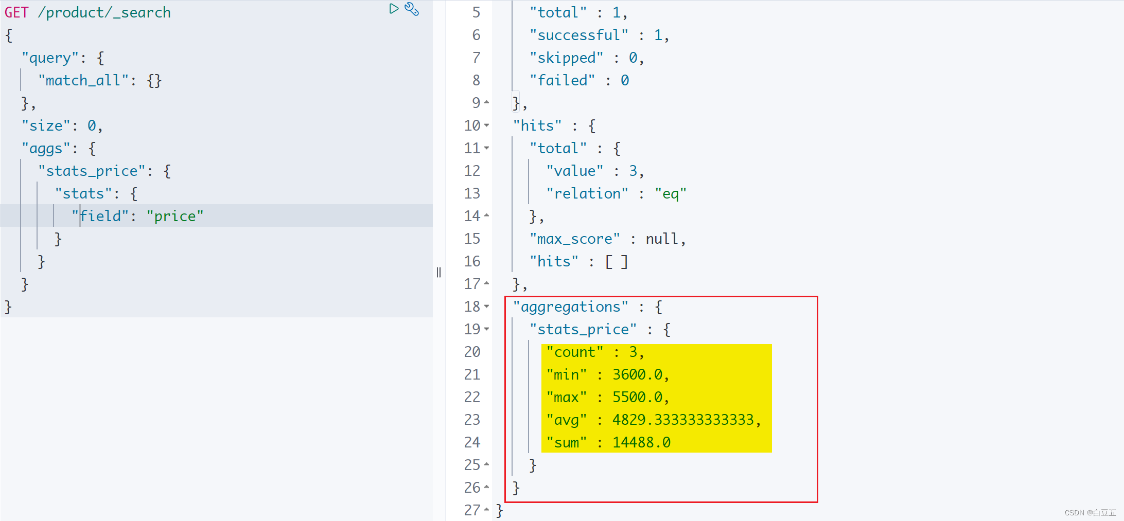Image resolution: width=1124 pixels, height=521 pixels.
Task: Click fold marker at line 25
Action: coord(487,464)
